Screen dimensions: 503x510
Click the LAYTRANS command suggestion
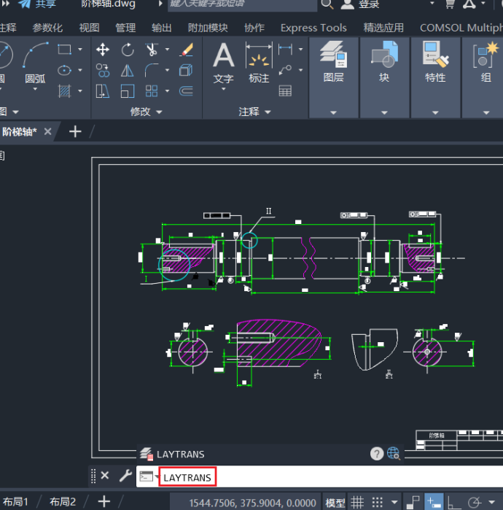tap(180, 454)
